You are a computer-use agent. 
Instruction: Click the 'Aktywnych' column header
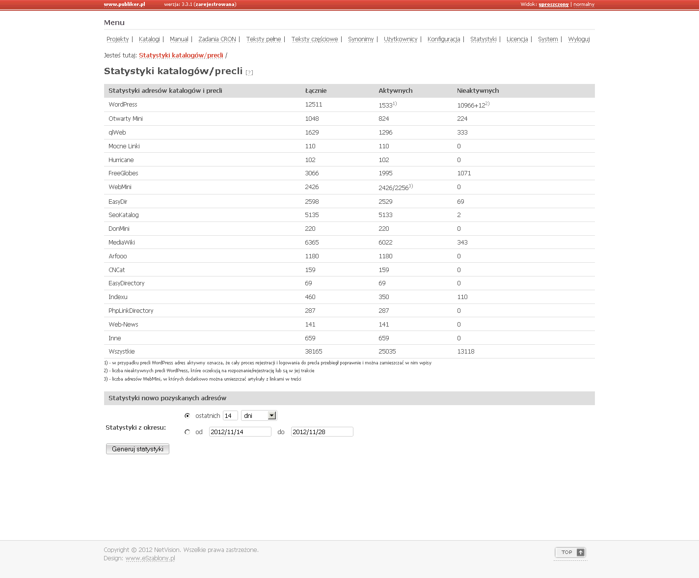coord(396,91)
